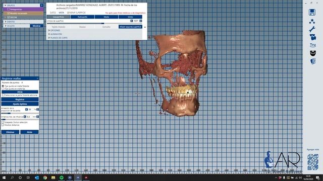This screenshot has width=323, height=181.
Task: Click the books library icon in sidebar
Action: 313,61
